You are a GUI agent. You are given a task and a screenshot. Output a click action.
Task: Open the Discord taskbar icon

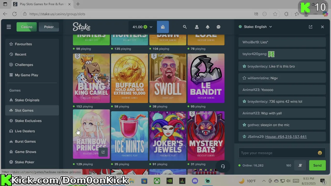195,181
